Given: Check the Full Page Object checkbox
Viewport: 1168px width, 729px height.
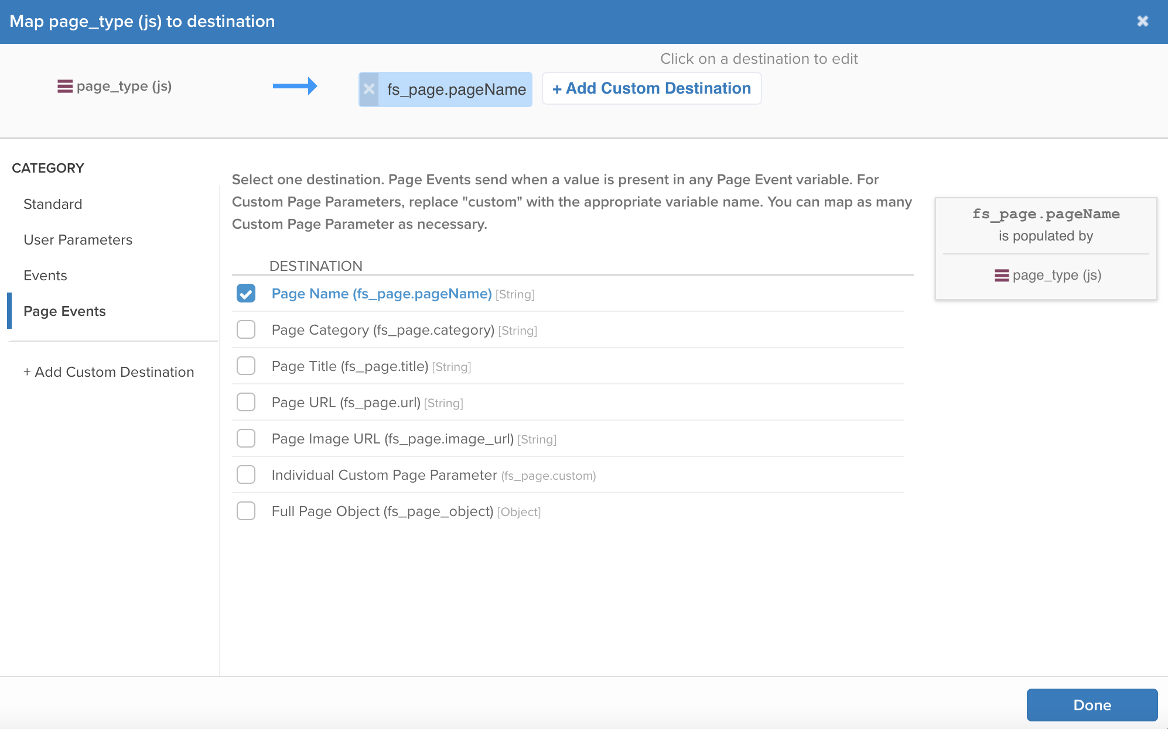Looking at the screenshot, I should pos(246,511).
